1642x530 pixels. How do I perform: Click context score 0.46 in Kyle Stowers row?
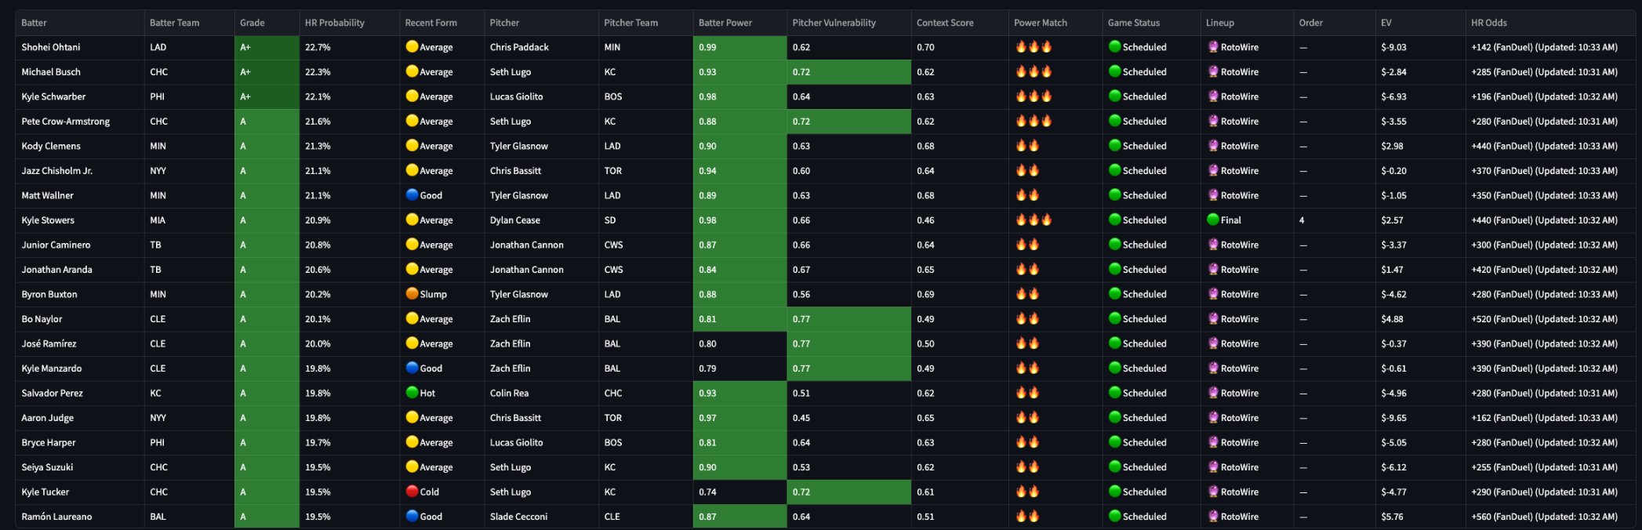pyautogui.click(x=925, y=220)
